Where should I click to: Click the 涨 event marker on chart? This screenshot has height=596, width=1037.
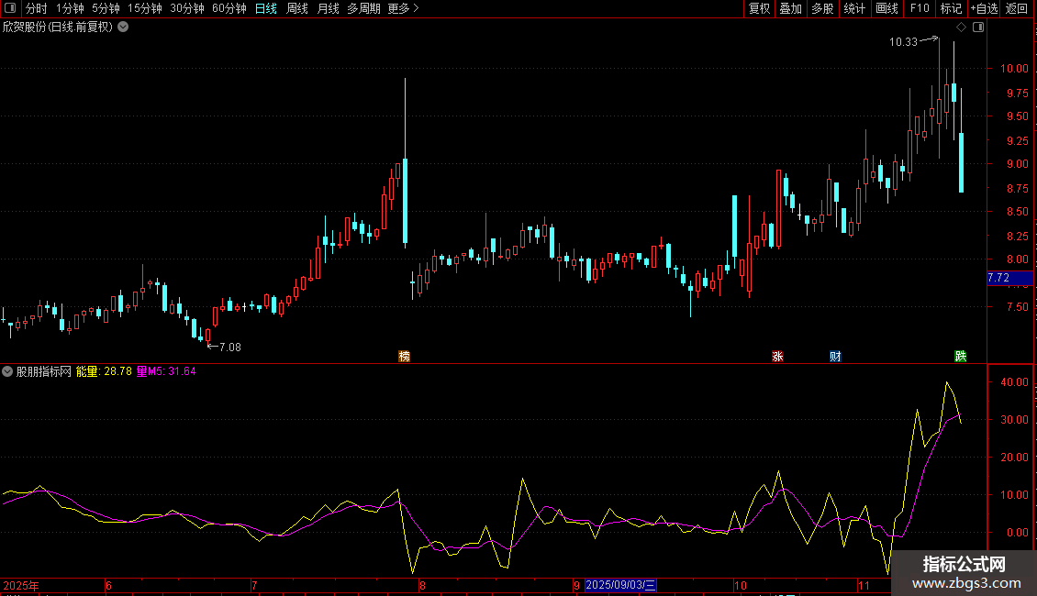pyautogui.click(x=778, y=356)
